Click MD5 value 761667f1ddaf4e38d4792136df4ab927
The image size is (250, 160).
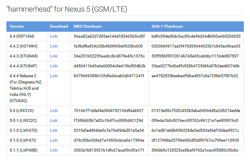pos(109,110)
